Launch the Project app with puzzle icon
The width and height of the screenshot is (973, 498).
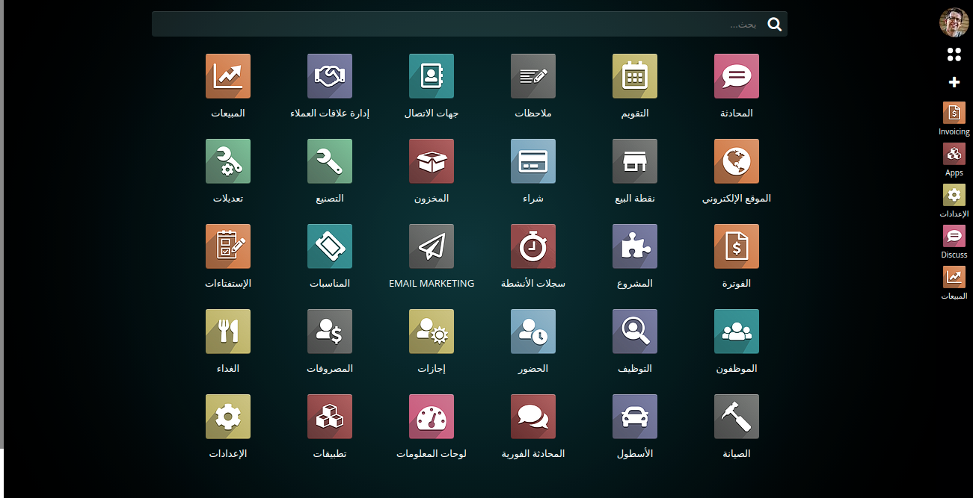coord(634,246)
